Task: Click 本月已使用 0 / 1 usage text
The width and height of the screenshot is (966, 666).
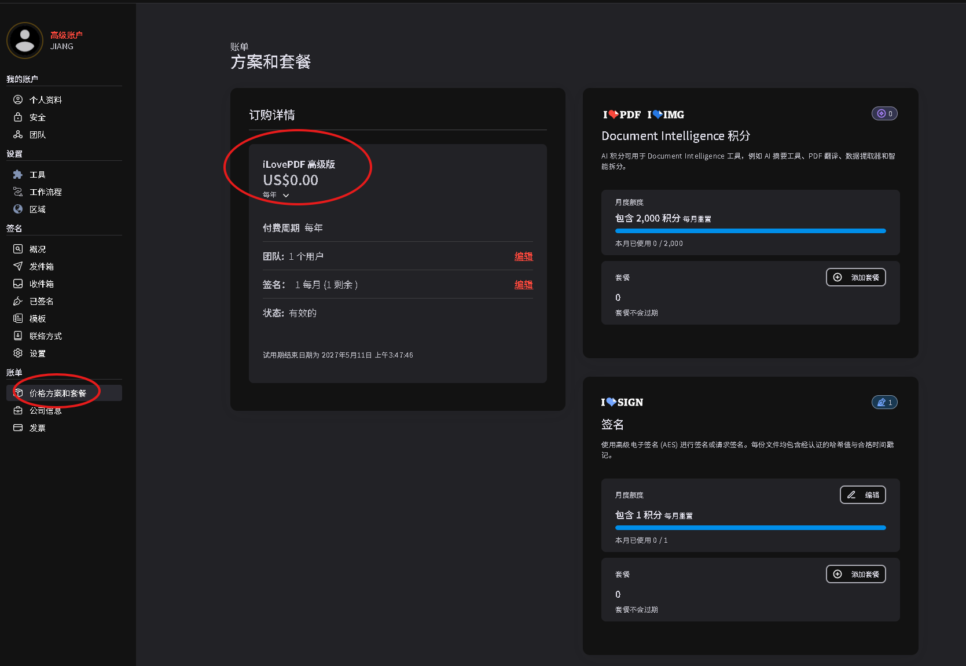Action: pyautogui.click(x=641, y=540)
